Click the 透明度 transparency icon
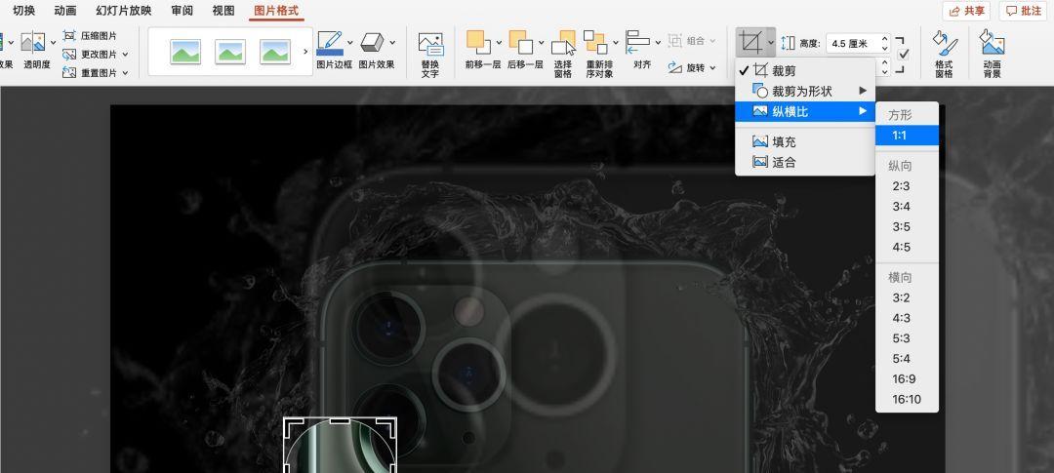1054x473 pixels. (x=32, y=43)
